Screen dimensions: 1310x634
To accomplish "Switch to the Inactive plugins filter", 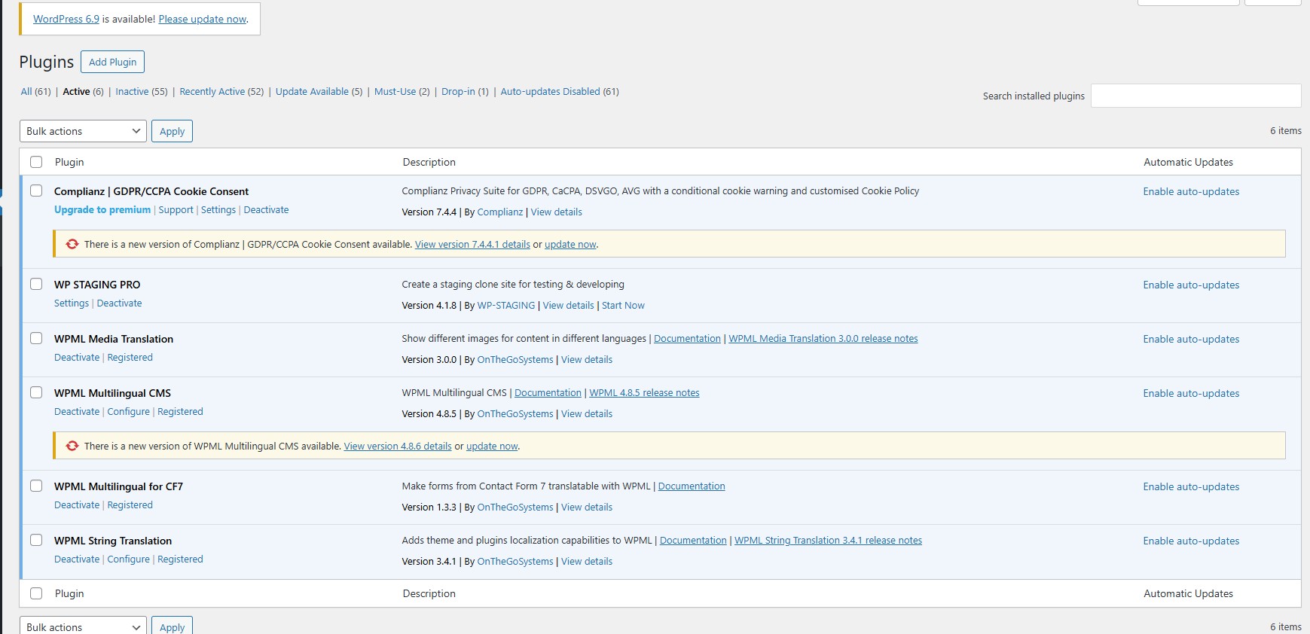I will 132,92.
